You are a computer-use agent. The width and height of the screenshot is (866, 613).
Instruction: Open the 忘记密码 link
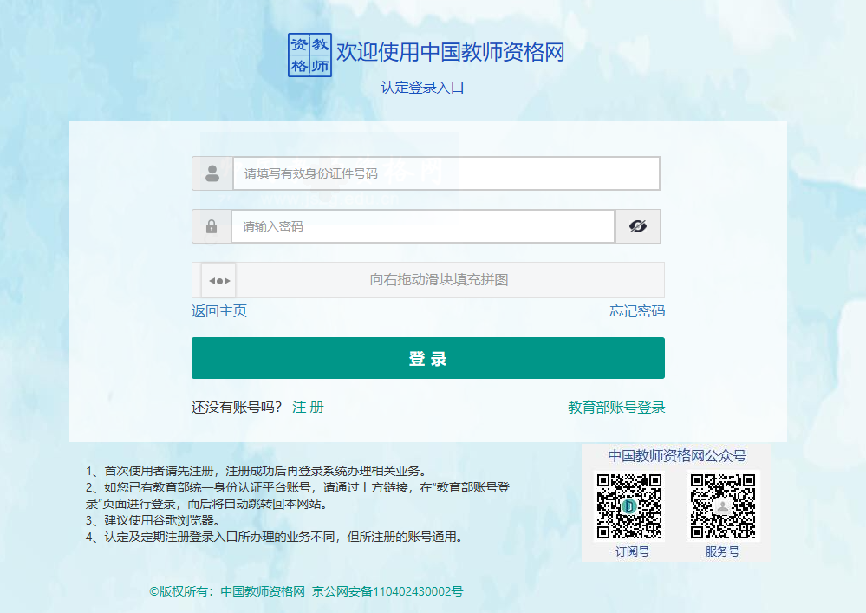tap(637, 311)
